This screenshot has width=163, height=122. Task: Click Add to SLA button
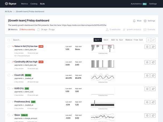coord(117,40)
